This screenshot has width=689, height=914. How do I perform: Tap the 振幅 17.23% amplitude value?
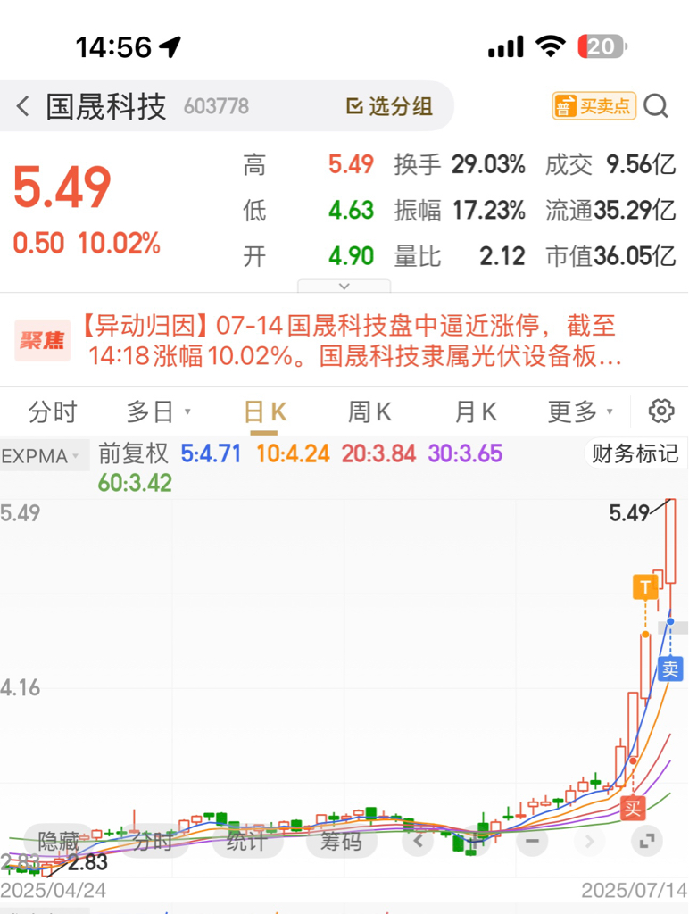pyautogui.click(x=460, y=210)
